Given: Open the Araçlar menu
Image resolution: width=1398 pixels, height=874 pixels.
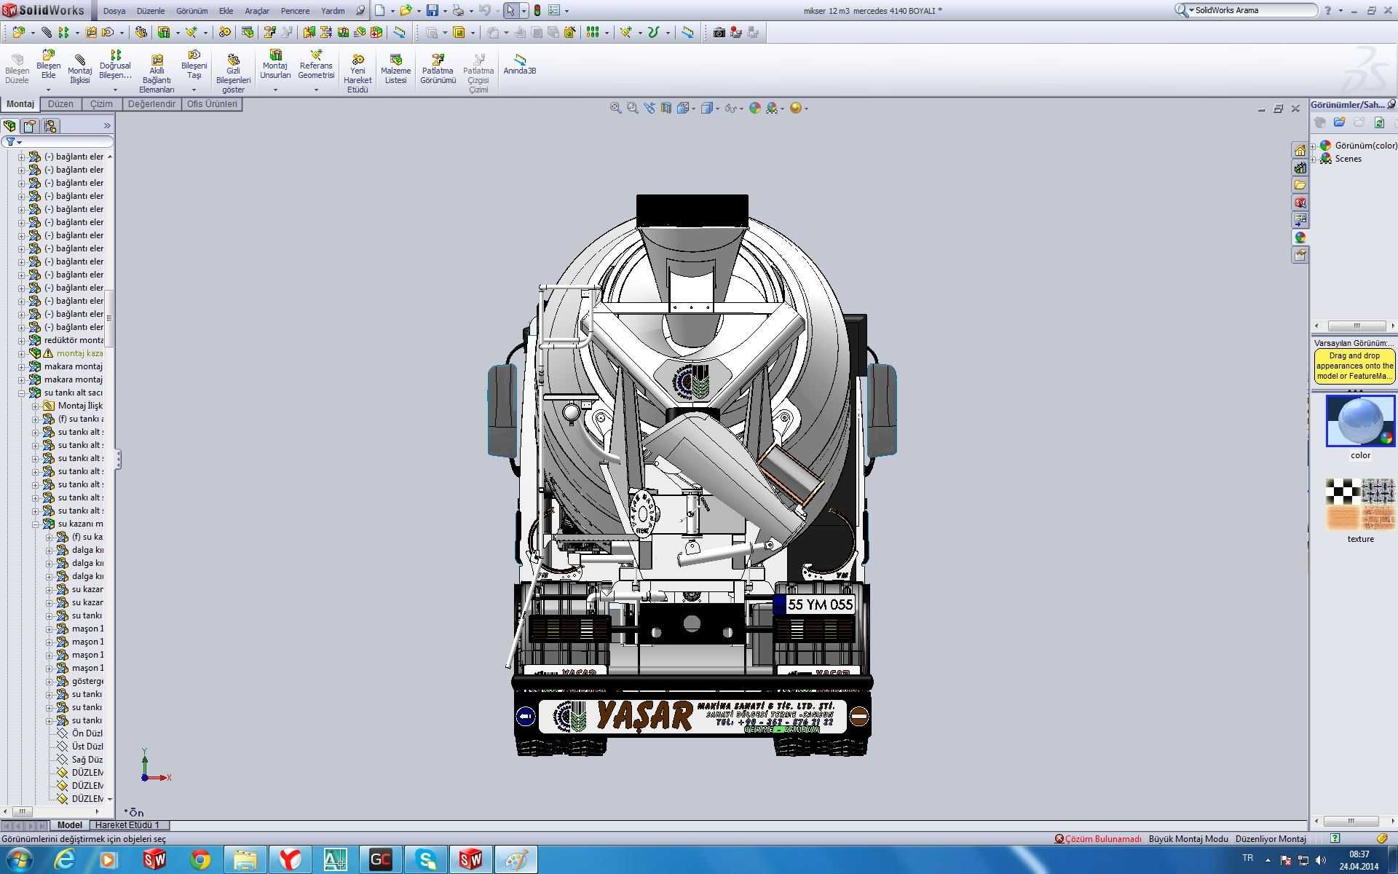Looking at the screenshot, I should (x=256, y=11).
